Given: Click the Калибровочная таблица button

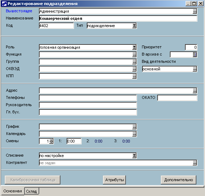Looking at the screenshot, I should 33,180.
